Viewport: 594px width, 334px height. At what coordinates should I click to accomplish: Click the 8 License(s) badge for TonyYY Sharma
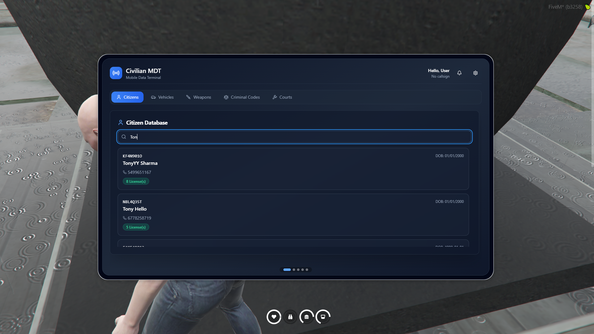(136, 181)
